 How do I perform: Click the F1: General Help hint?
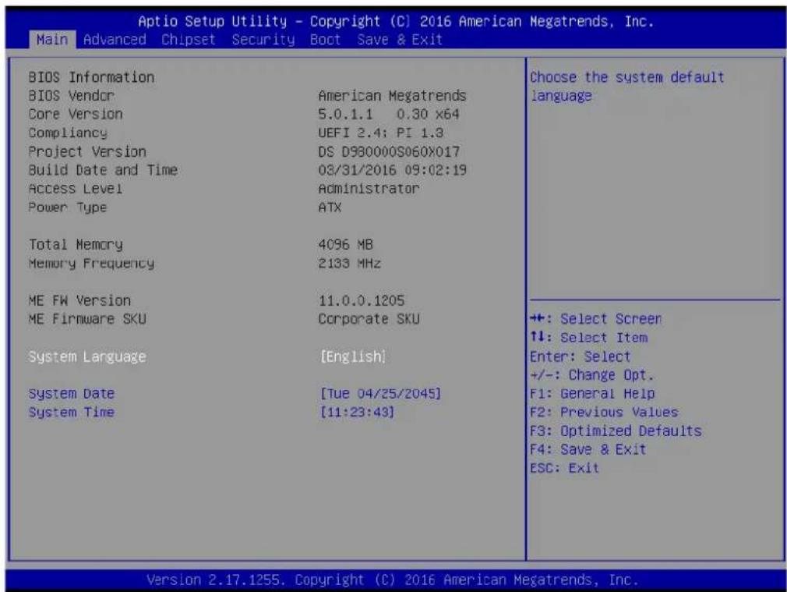592,393
